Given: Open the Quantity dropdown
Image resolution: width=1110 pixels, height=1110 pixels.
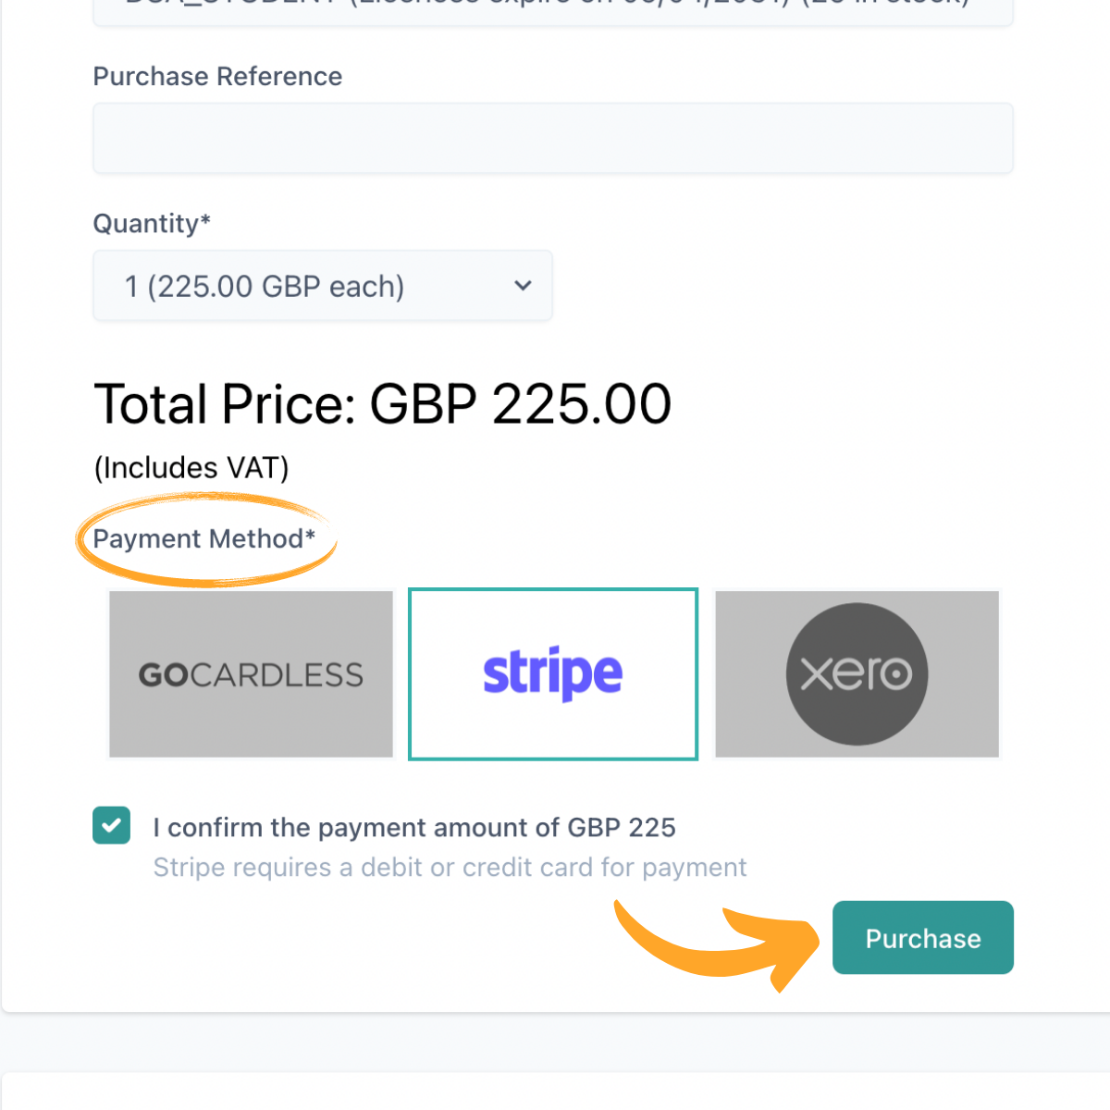Looking at the screenshot, I should coord(323,286).
